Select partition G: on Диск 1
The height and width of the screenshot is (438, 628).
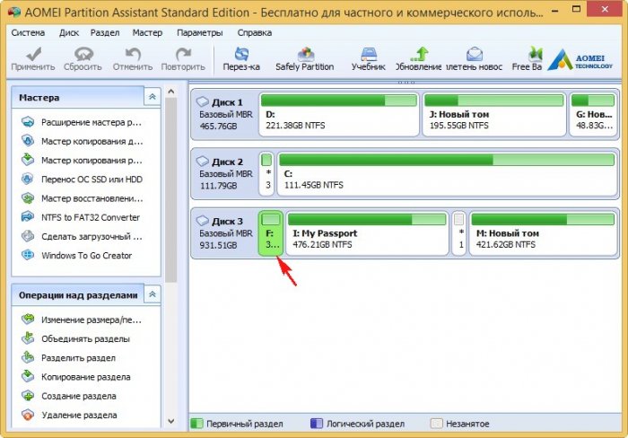[x=593, y=114]
